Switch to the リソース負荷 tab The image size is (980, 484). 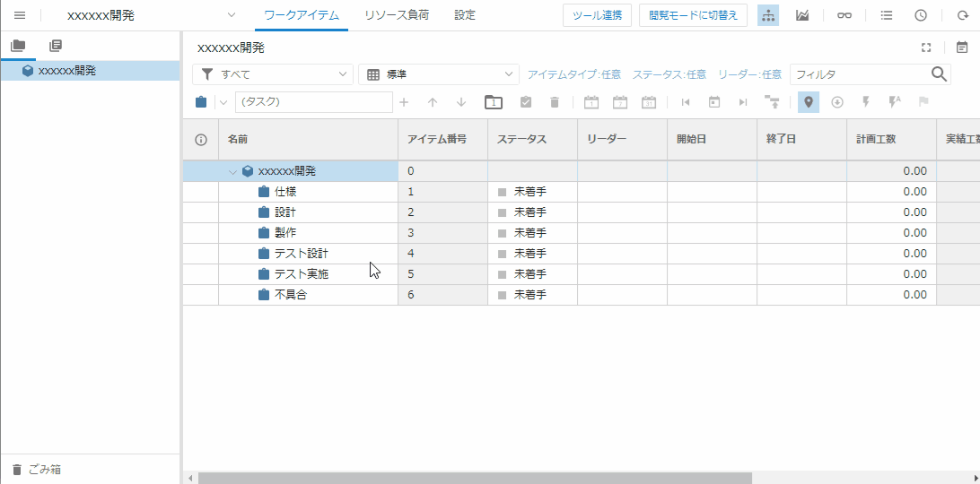tap(397, 15)
